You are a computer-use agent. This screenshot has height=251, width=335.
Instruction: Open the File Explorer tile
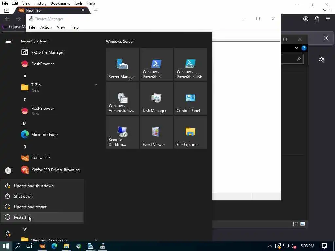tap(190, 132)
